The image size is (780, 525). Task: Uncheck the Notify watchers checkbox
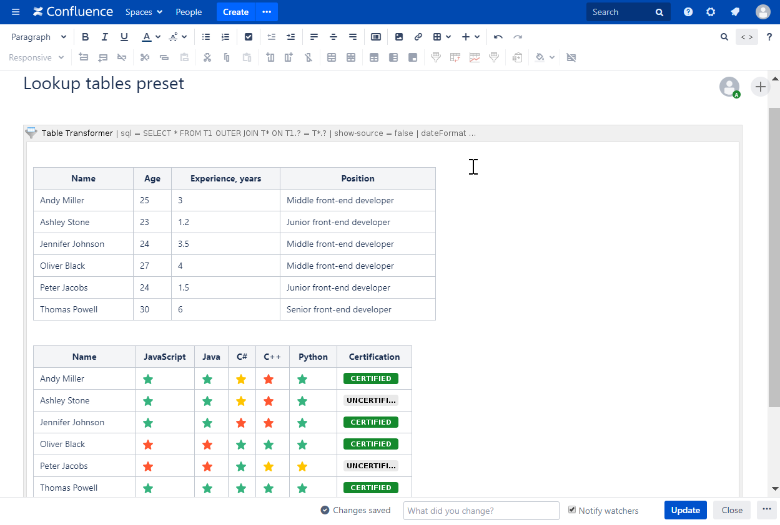click(572, 510)
